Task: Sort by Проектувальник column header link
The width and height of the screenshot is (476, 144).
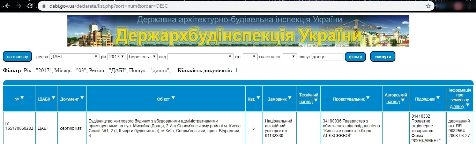Action: 349,99
